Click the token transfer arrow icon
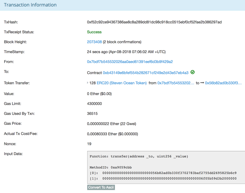The image size is (245, 193). (202, 83)
